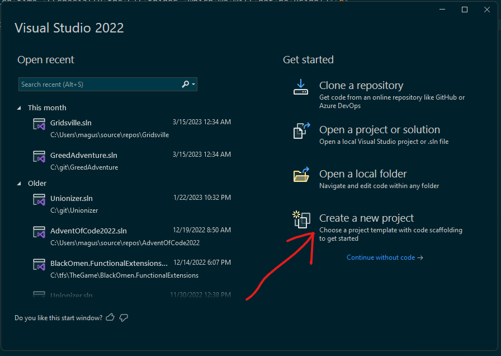Minimize the Visual Studio start window
The height and width of the screenshot is (356, 501).
[x=442, y=10]
